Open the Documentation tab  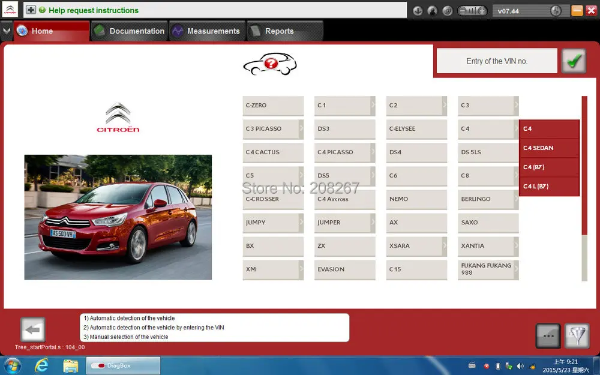tap(130, 31)
